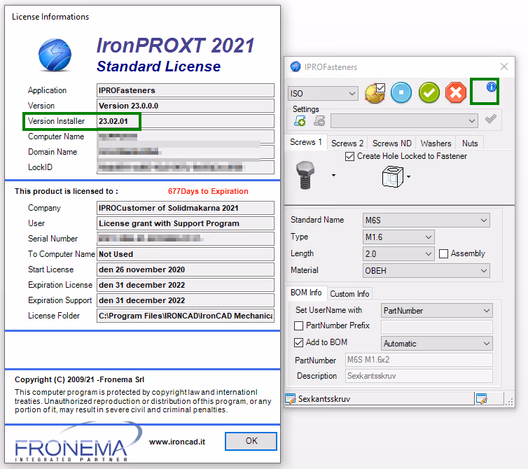Click the 677Days to Expiration text
This screenshot has width=528, height=469.
(x=208, y=191)
